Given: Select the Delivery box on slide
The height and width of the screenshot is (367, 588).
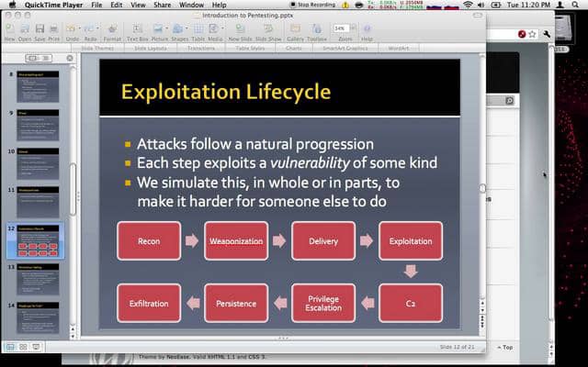Looking at the screenshot, I should click(x=323, y=240).
